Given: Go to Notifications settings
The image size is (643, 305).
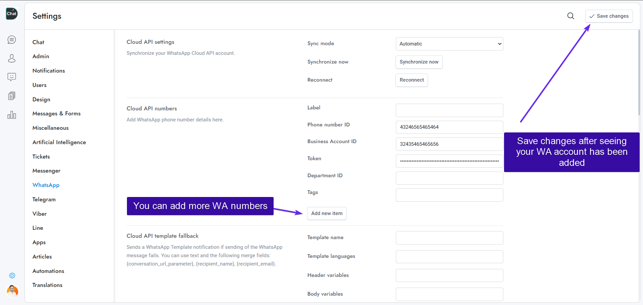Looking at the screenshot, I should tap(49, 71).
